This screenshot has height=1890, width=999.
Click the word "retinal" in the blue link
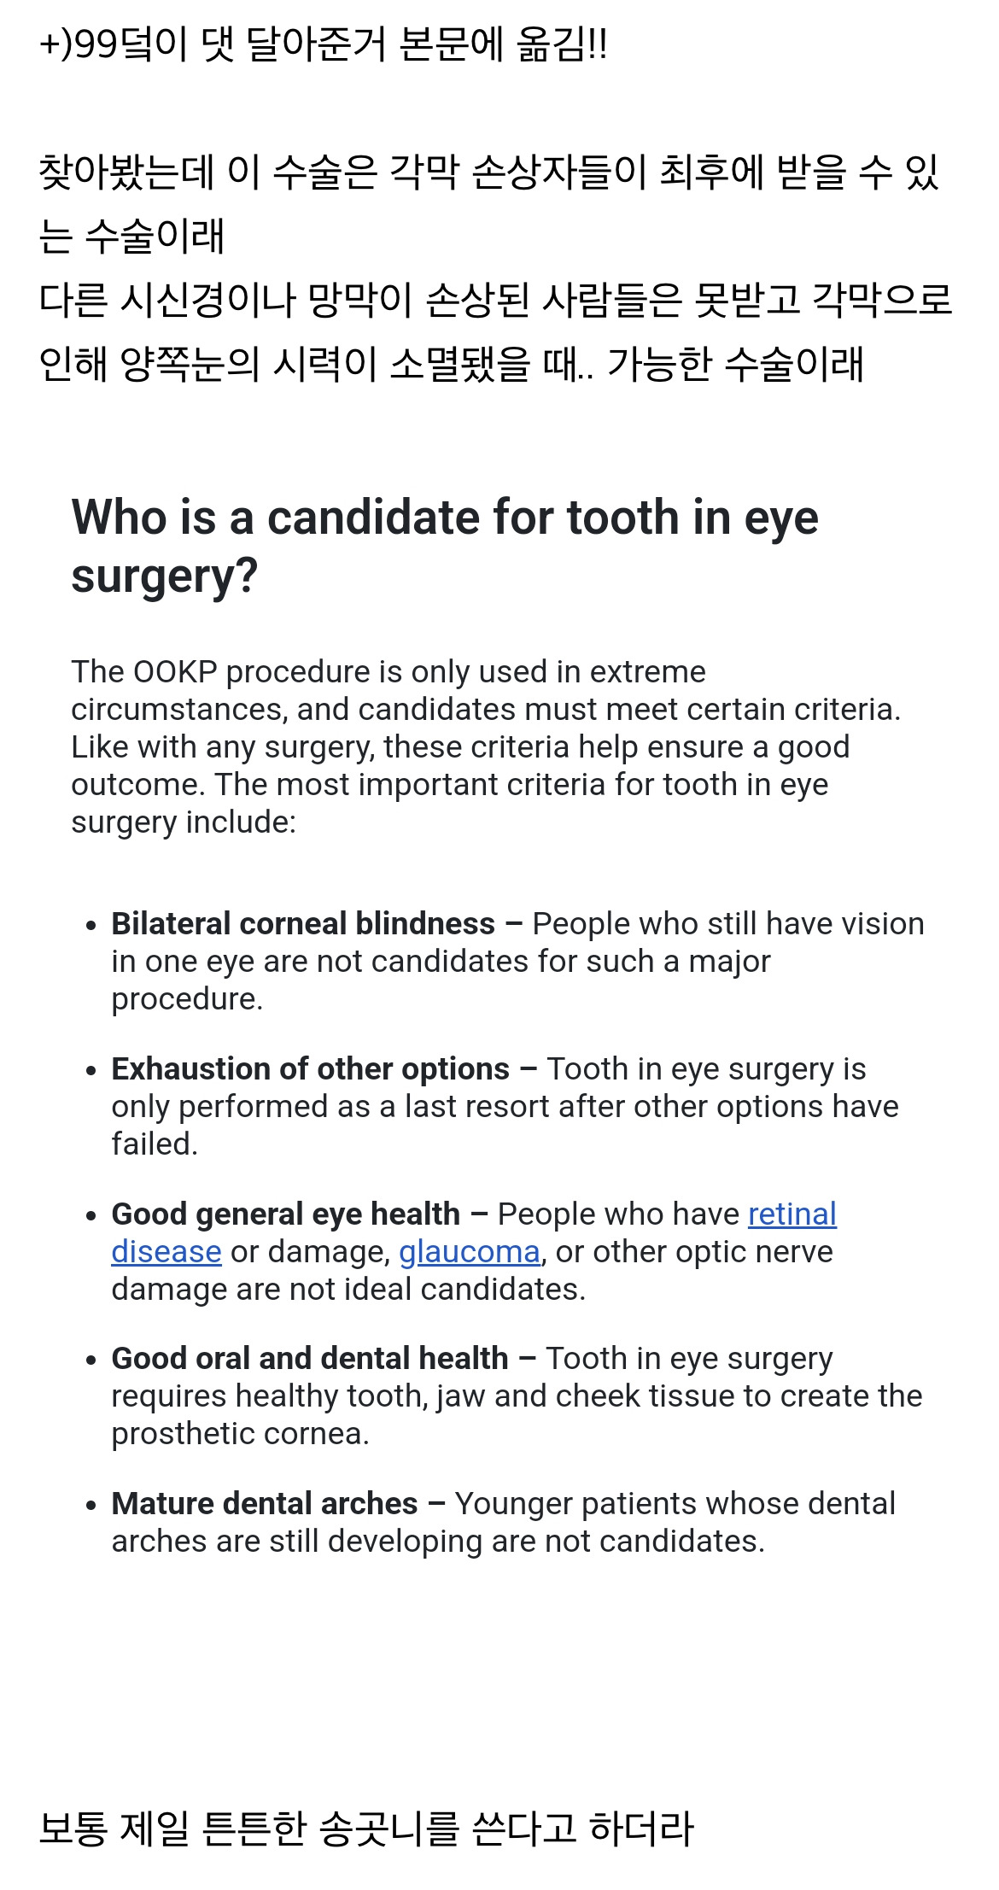[792, 1214]
